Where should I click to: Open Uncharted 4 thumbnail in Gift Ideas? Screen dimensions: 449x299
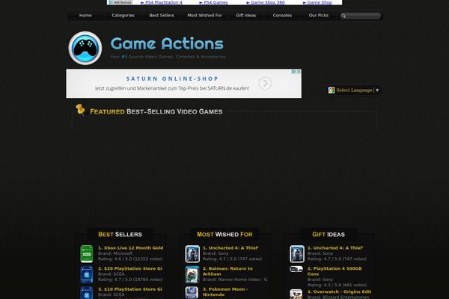click(296, 254)
